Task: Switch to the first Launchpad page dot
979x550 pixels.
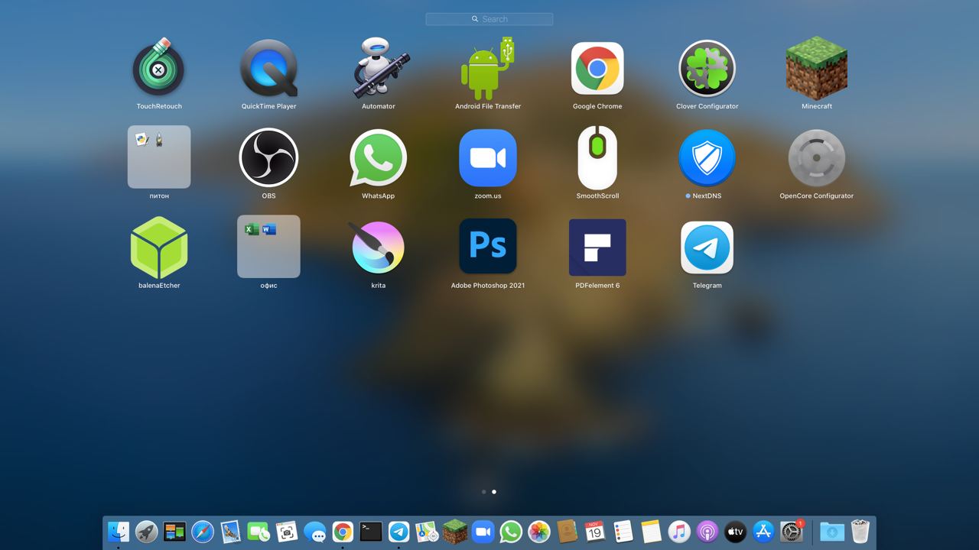Action: [484, 492]
